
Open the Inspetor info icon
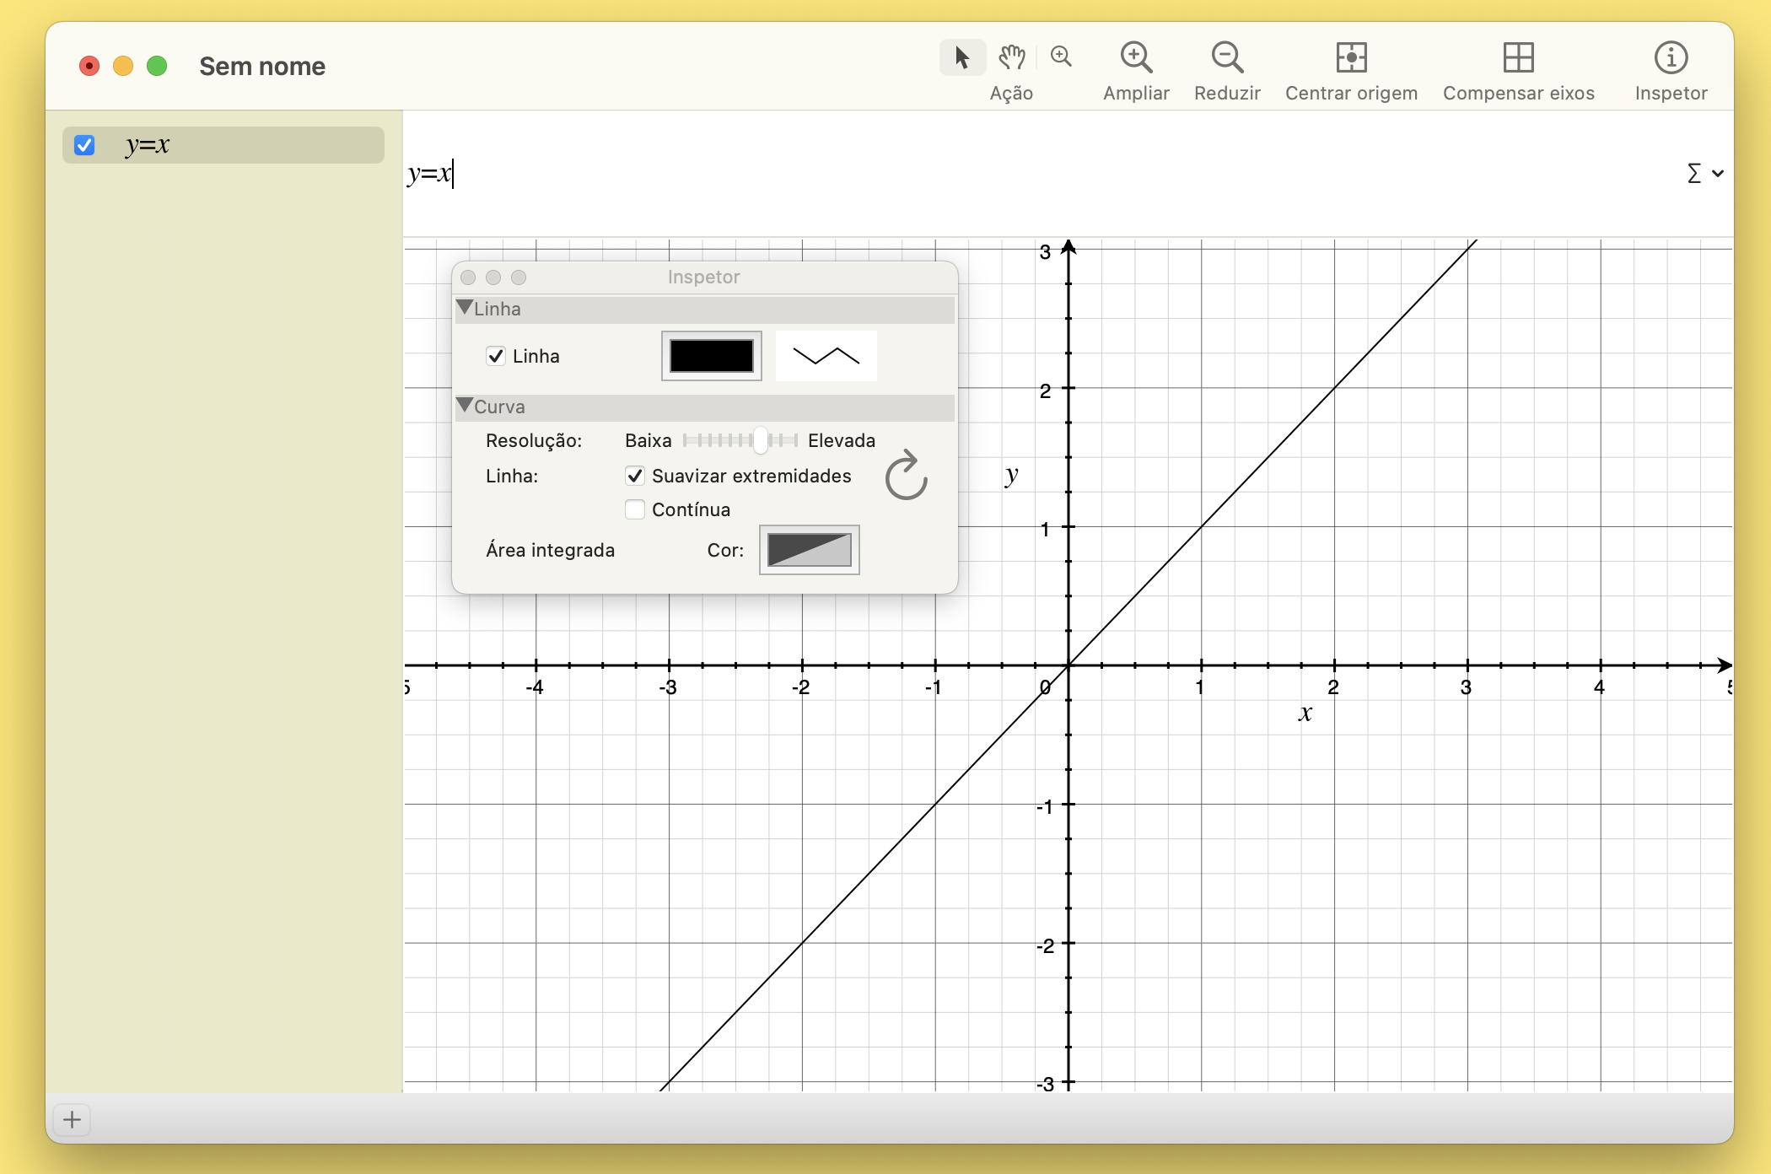tap(1671, 57)
